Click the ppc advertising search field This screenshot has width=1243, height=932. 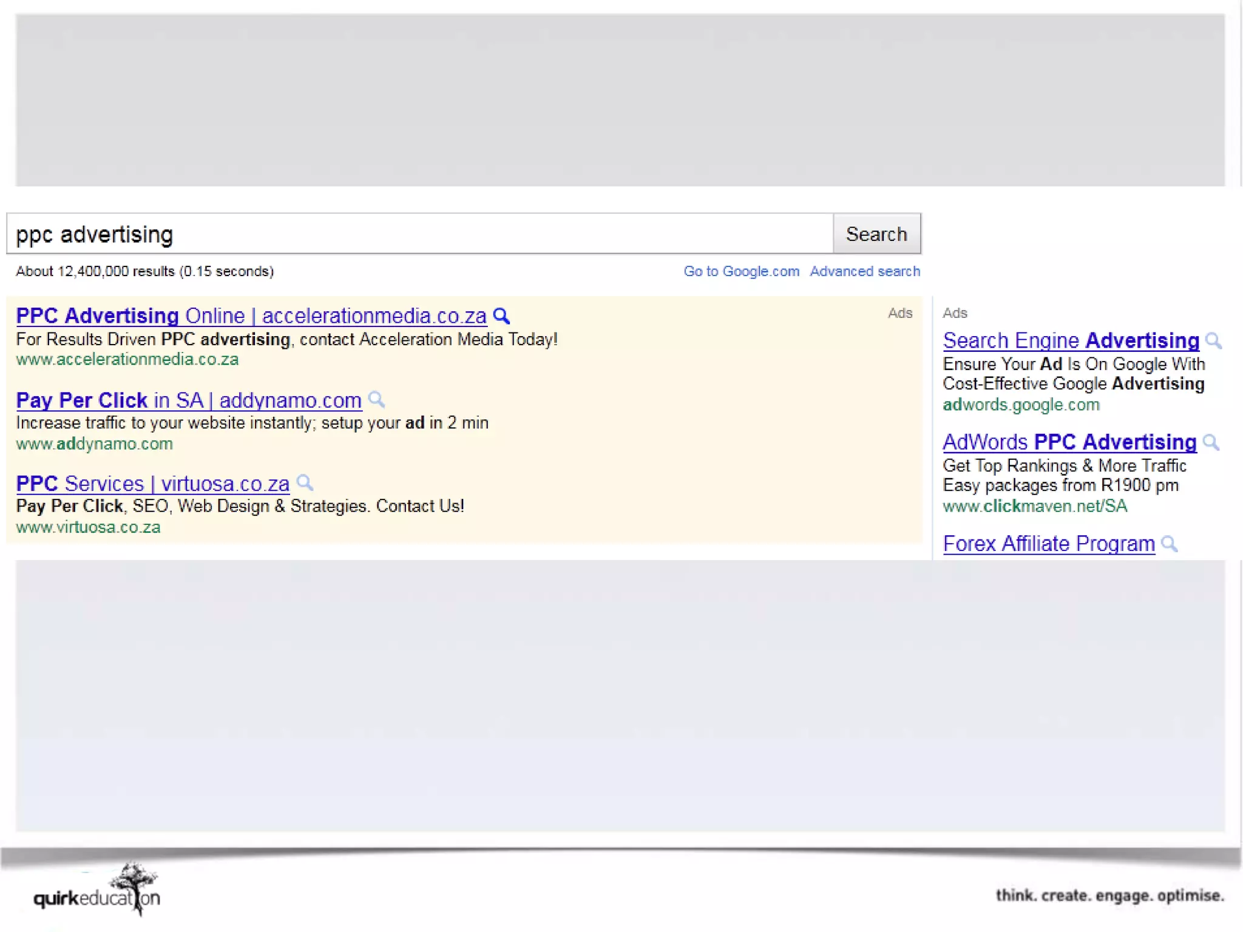419,234
